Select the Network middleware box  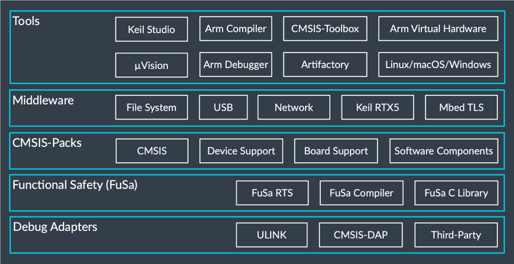[294, 107]
